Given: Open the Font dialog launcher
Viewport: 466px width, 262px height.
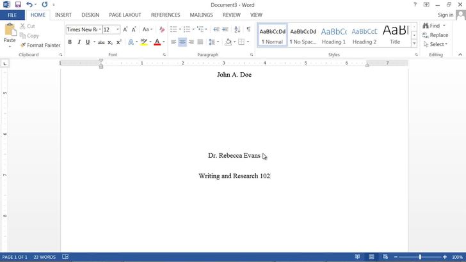Looking at the screenshot, I should pos(164,54).
